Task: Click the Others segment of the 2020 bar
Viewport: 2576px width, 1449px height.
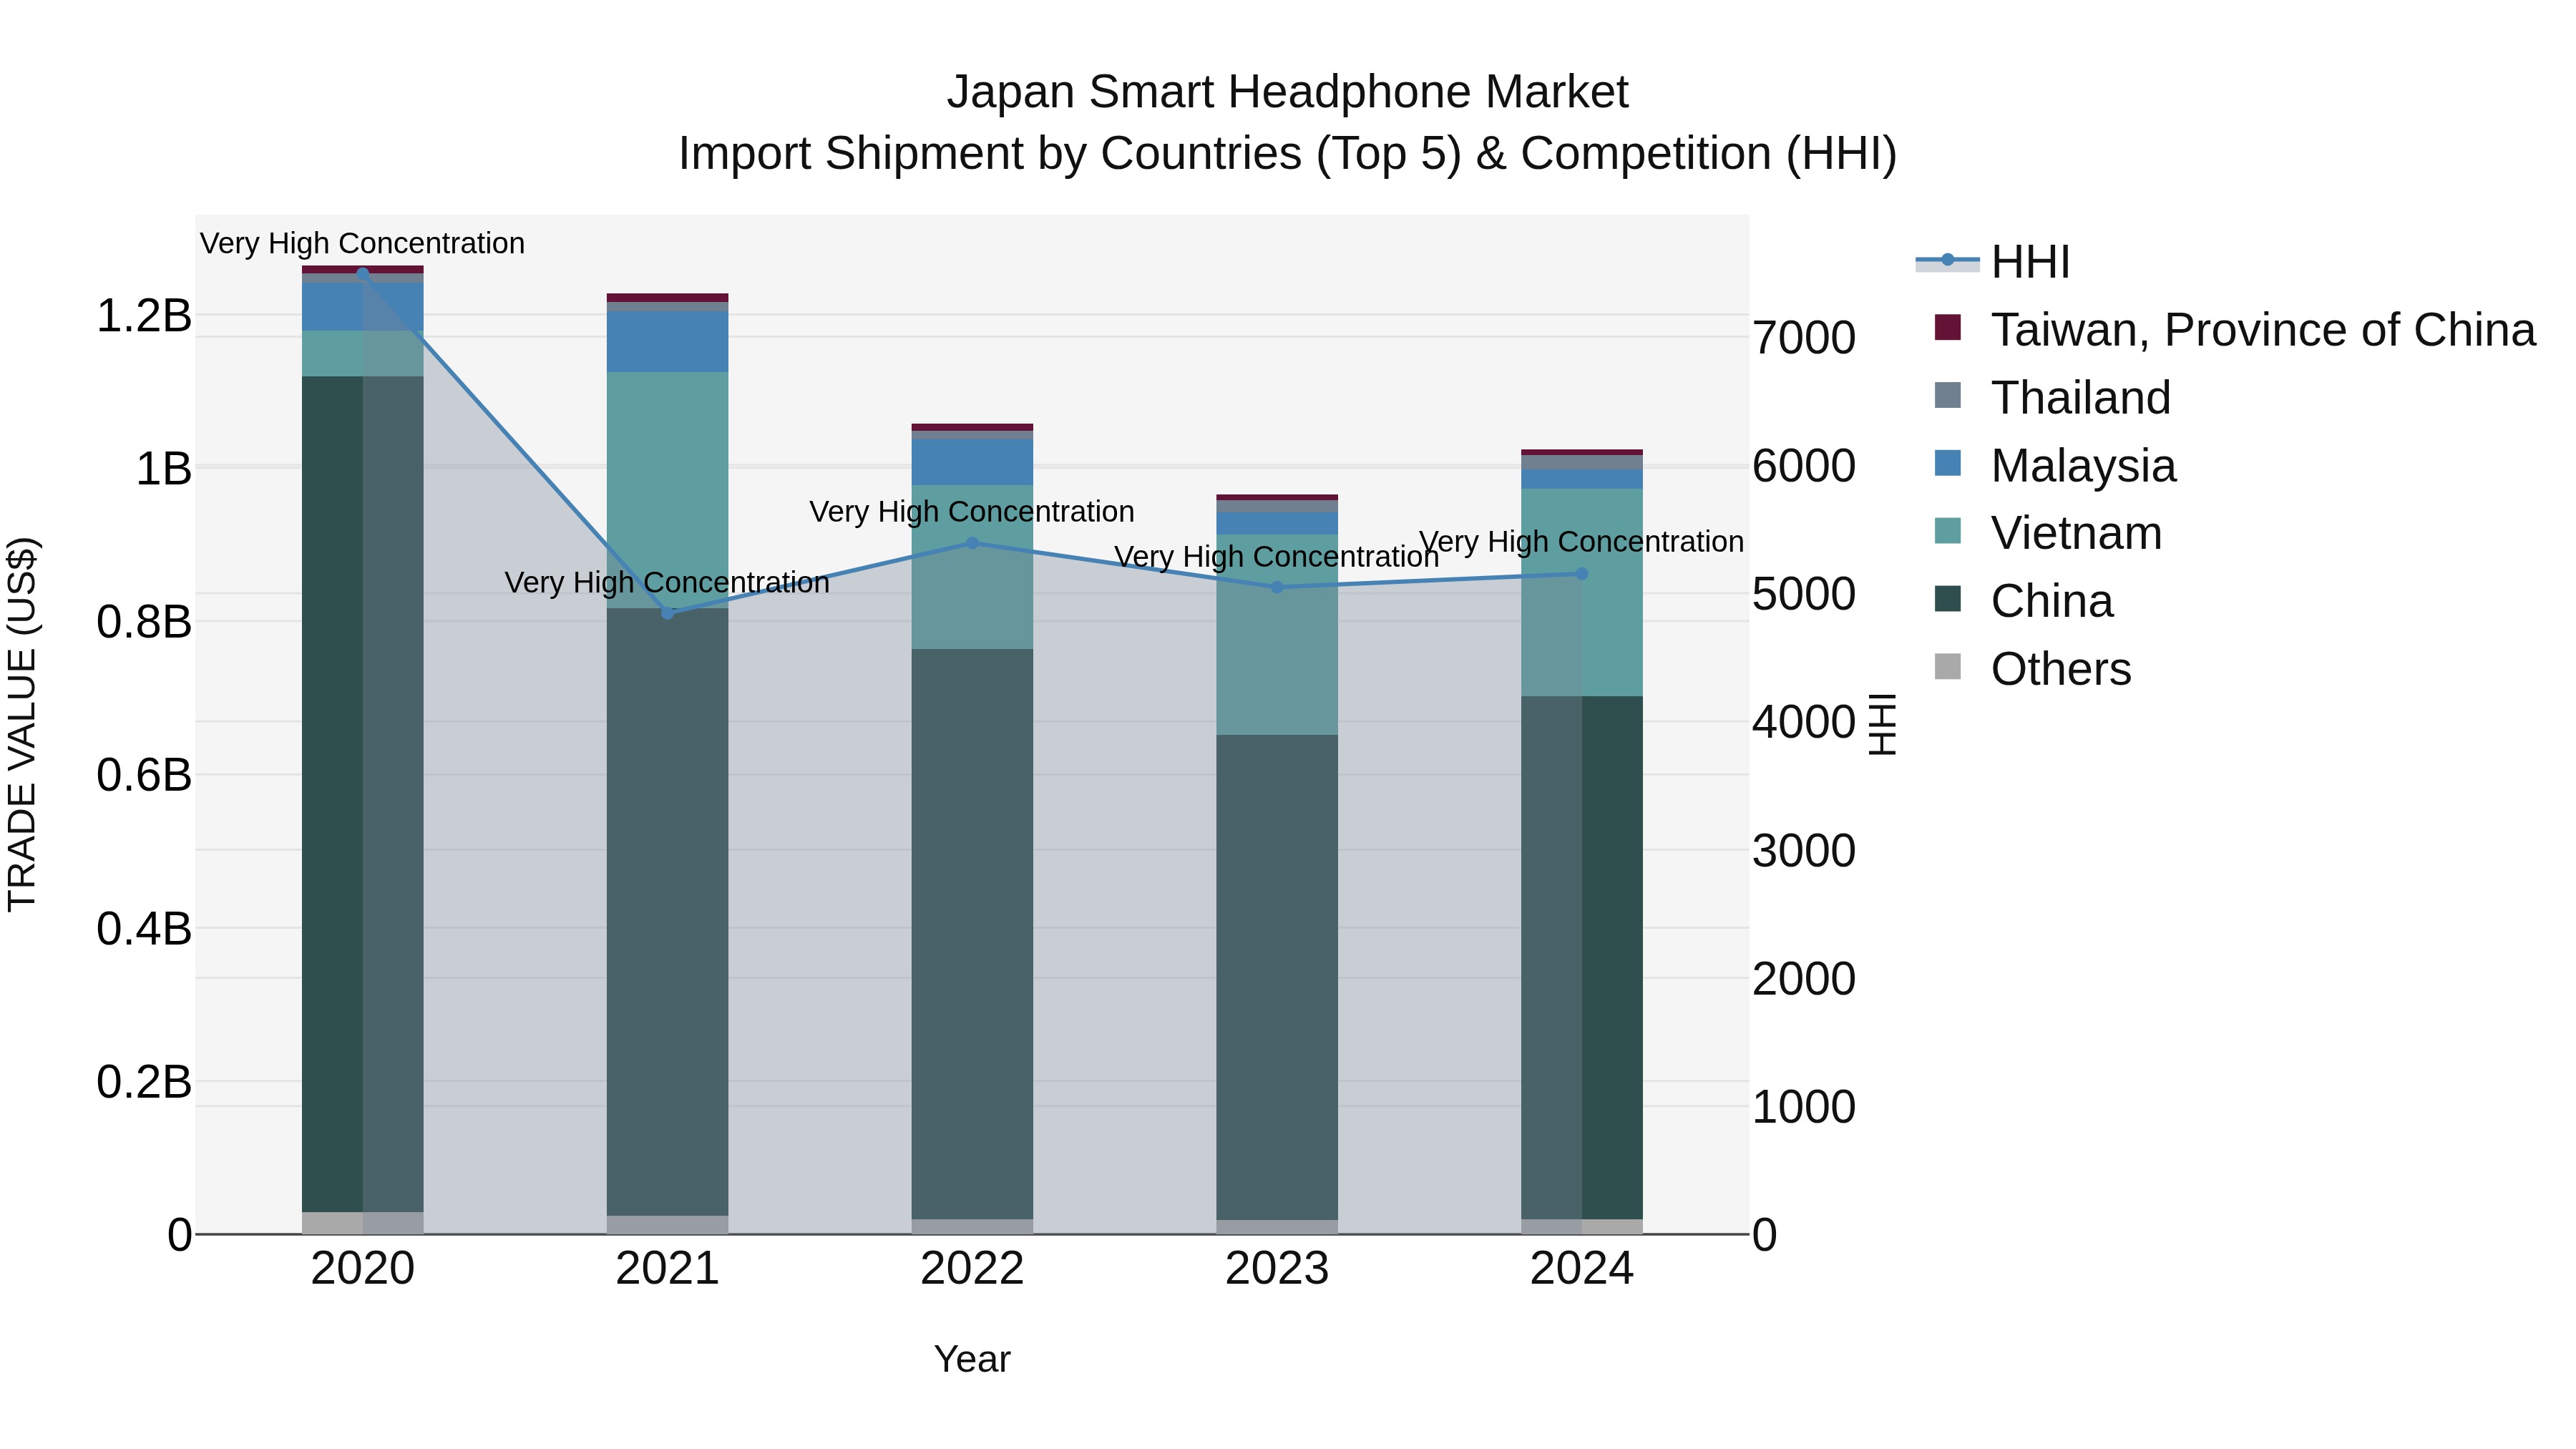Action: (363, 1223)
